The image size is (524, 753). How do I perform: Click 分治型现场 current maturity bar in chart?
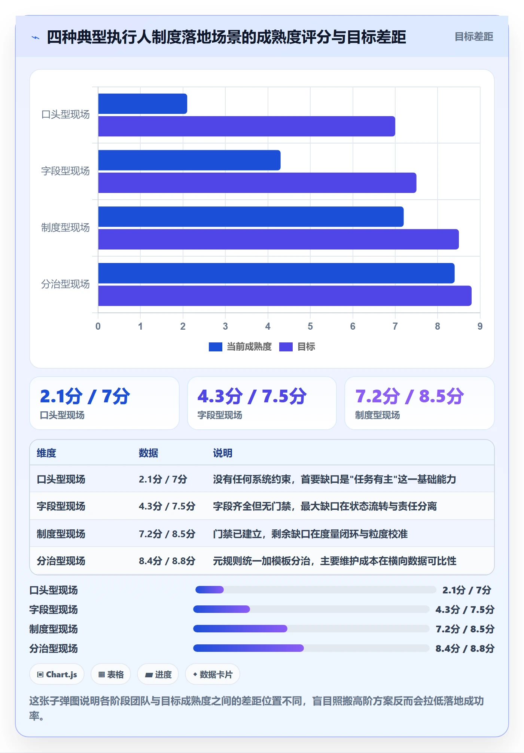(276, 273)
